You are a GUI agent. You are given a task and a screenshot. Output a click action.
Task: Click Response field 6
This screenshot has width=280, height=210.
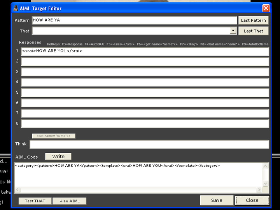click(x=145, y=103)
